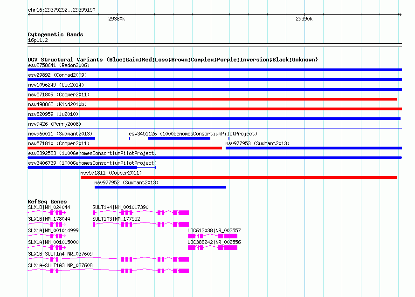Open SULT1A3|NM_177552 gene label
The image size is (415, 297).
(116, 219)
